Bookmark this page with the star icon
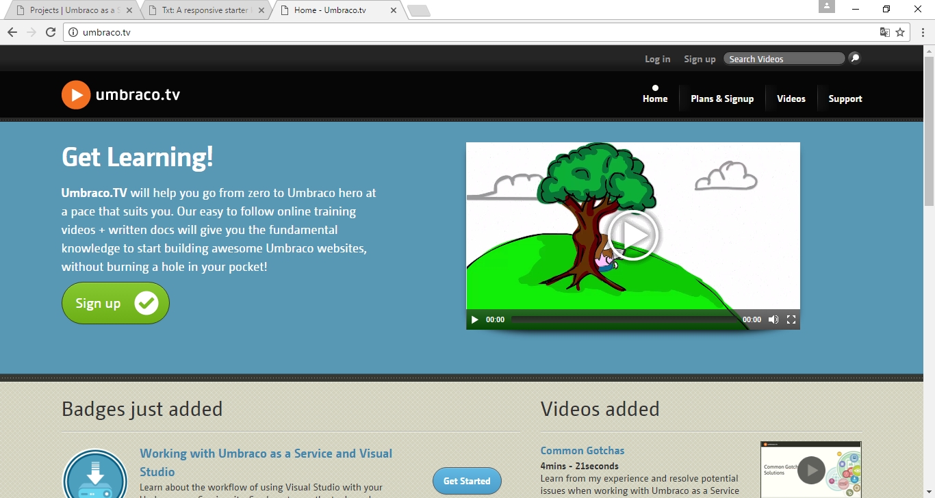Screen dimensions: 935x498 [900, 32]
